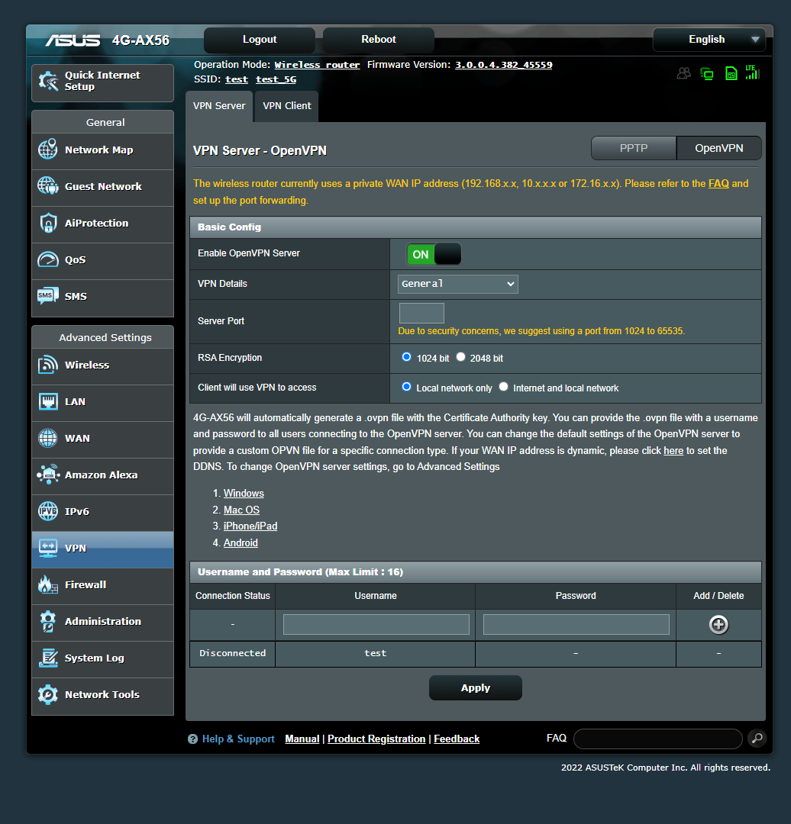
Task: Click the test_5G SSID link
Action: (x=276, y=79)
